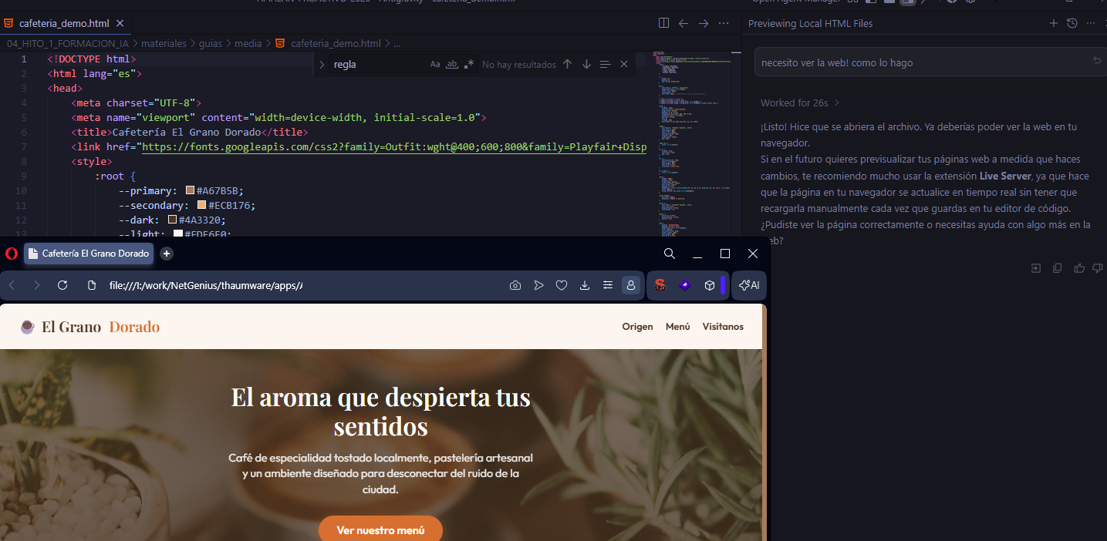
Task: Open the 'media' breadcrumb dropdown
Action: (248, 43)
